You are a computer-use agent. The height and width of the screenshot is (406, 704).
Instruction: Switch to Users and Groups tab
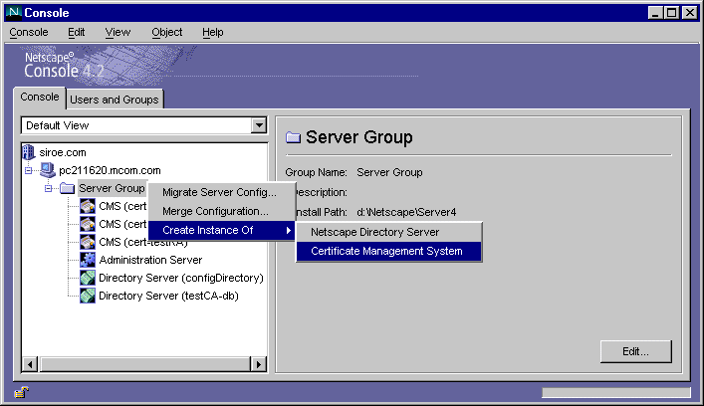pyautogui.click(x=115, y=100)
